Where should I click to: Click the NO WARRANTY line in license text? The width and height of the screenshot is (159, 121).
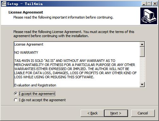pos(26,52)
